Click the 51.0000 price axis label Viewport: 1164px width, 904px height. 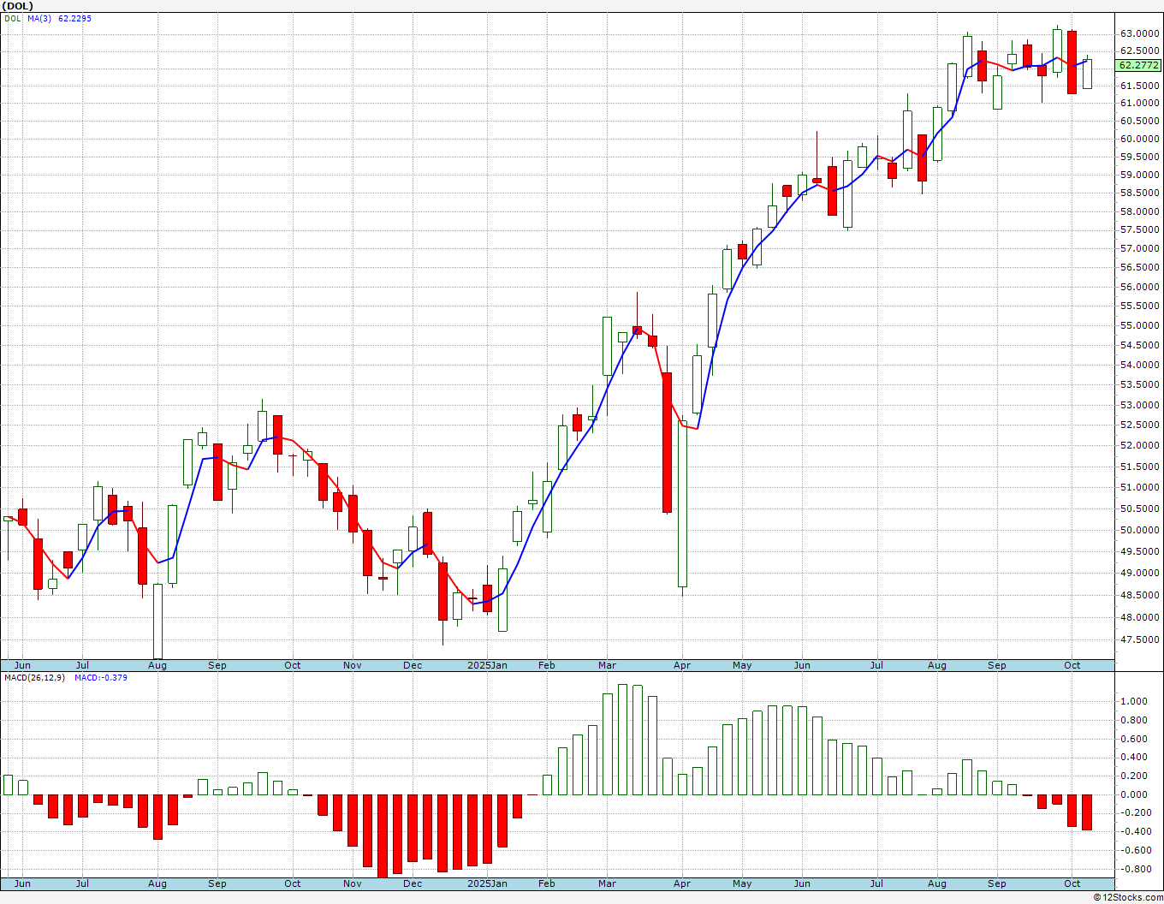1140,487
